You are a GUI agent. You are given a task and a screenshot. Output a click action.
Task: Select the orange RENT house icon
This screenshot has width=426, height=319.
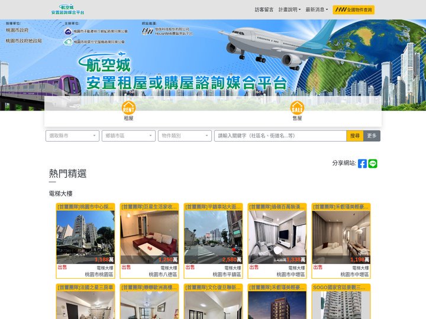(128, 108)
